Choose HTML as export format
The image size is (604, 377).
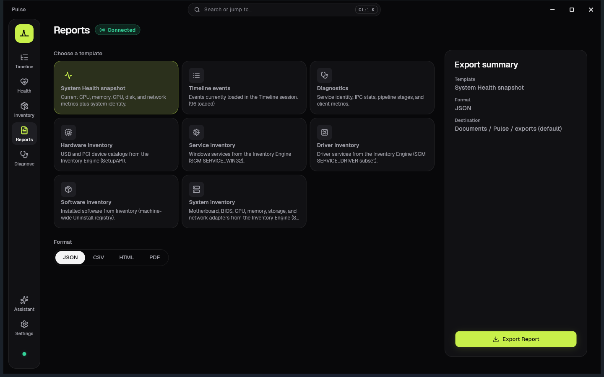(127, 258)
